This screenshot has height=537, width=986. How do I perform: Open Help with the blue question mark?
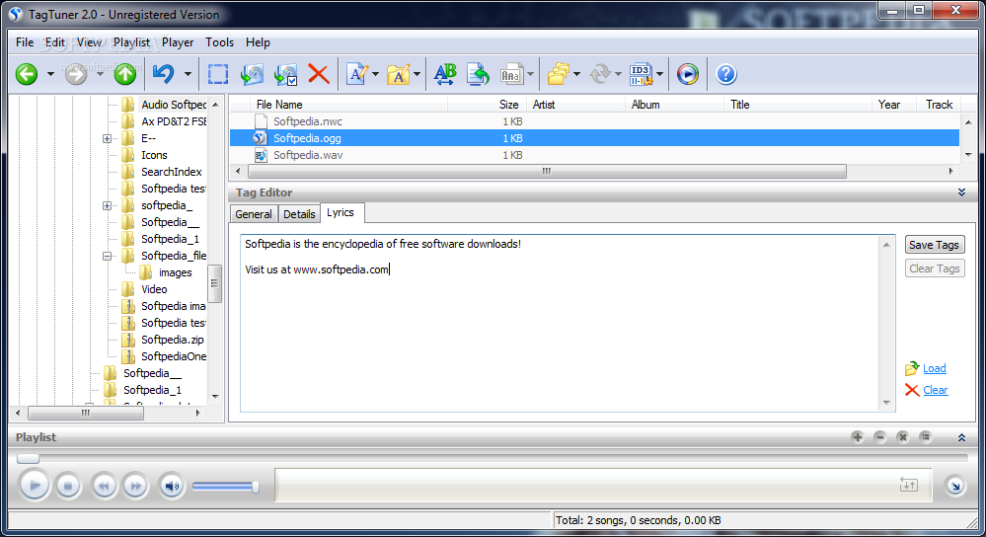(725, 74)
